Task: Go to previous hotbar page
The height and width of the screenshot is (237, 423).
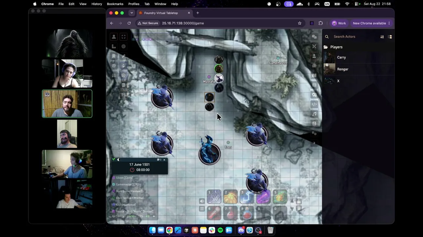Action: tap(292, 201)
